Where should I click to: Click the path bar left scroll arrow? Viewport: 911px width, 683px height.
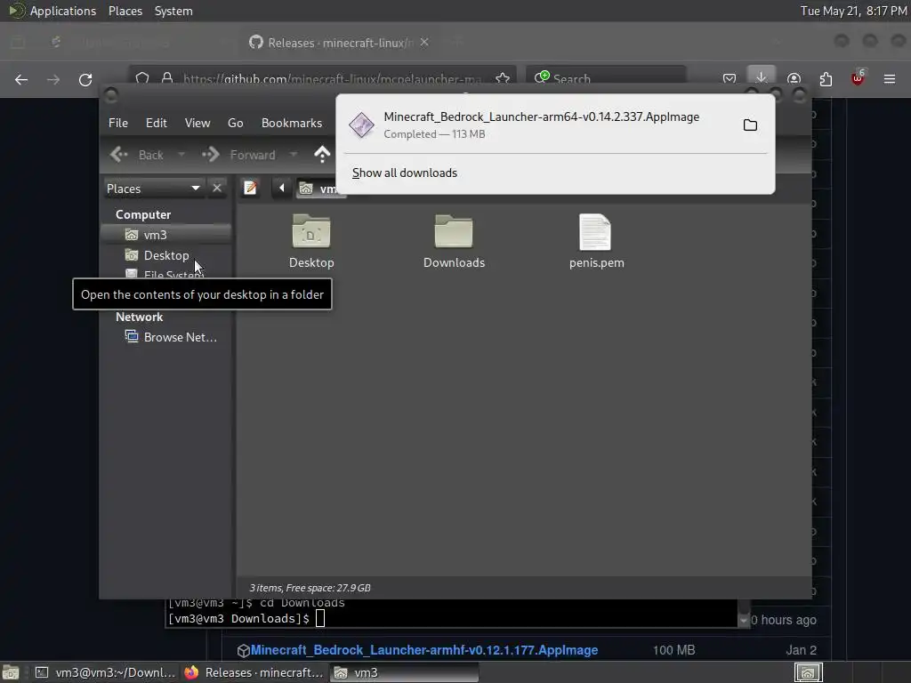click(x=282, y=189)
